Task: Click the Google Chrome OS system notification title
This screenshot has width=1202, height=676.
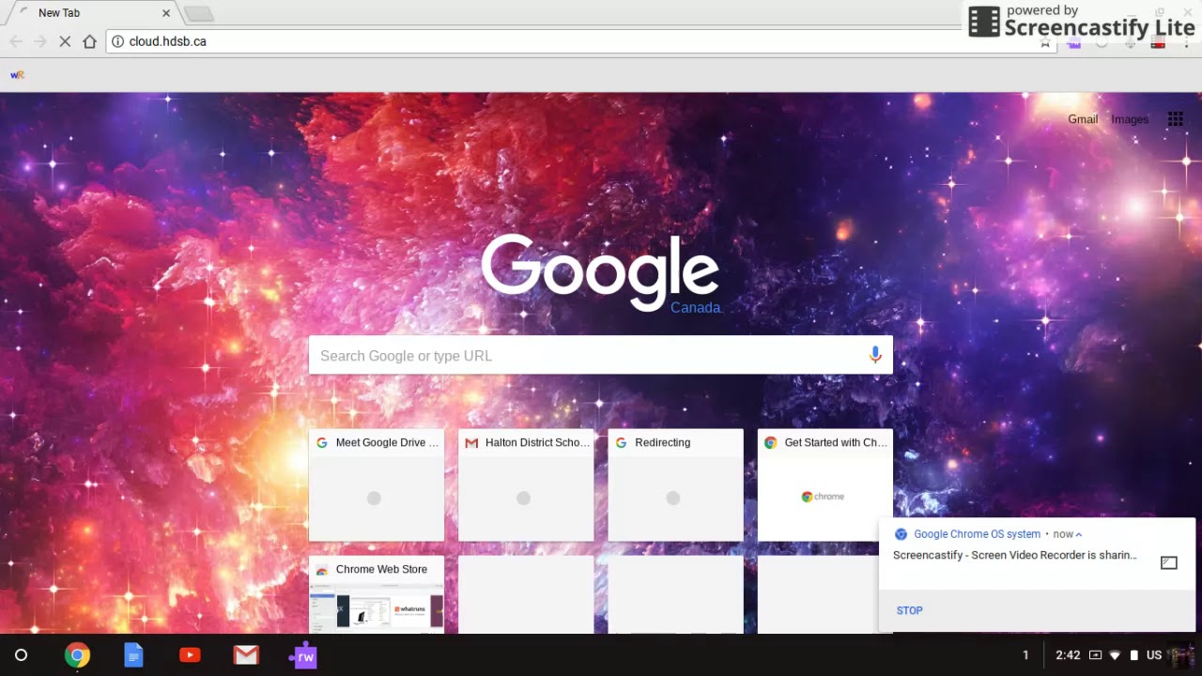Action: [x=977, y=534]
